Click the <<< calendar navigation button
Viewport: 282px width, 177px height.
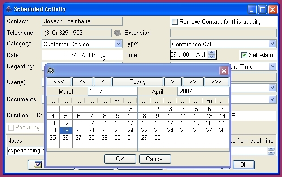(59, 82)
